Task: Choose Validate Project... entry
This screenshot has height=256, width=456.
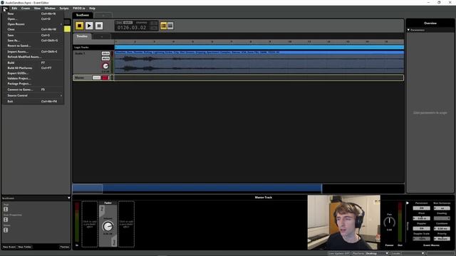Action: [x=33, y=78]
